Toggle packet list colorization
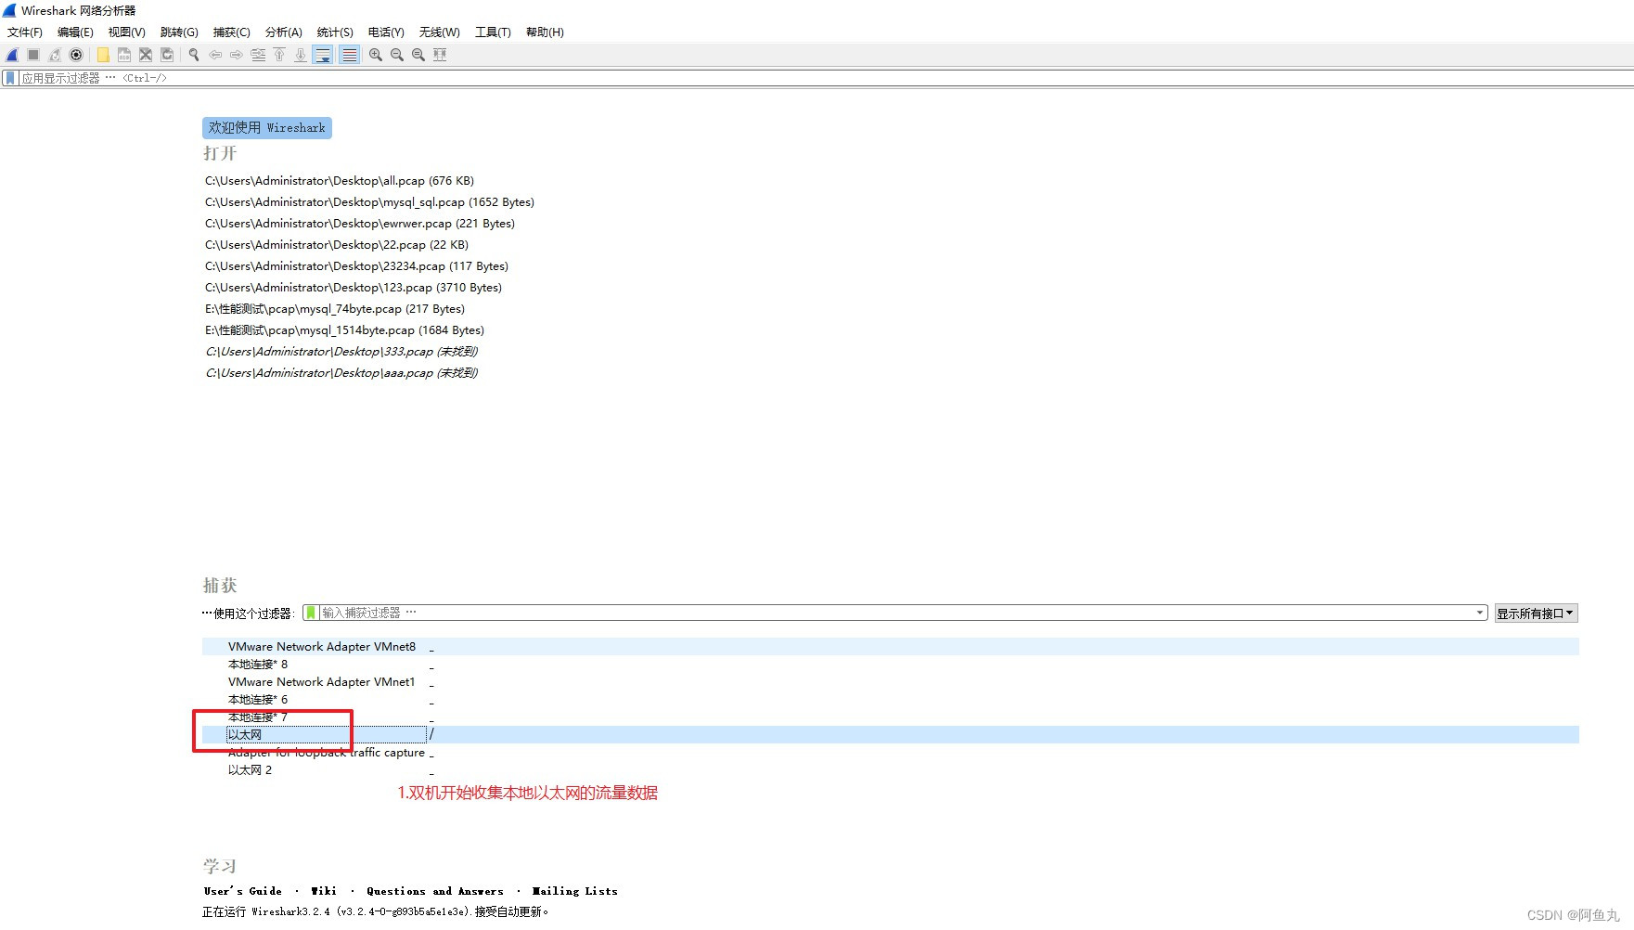Viewport: 1634px width, 930px height. click(349, 54)
